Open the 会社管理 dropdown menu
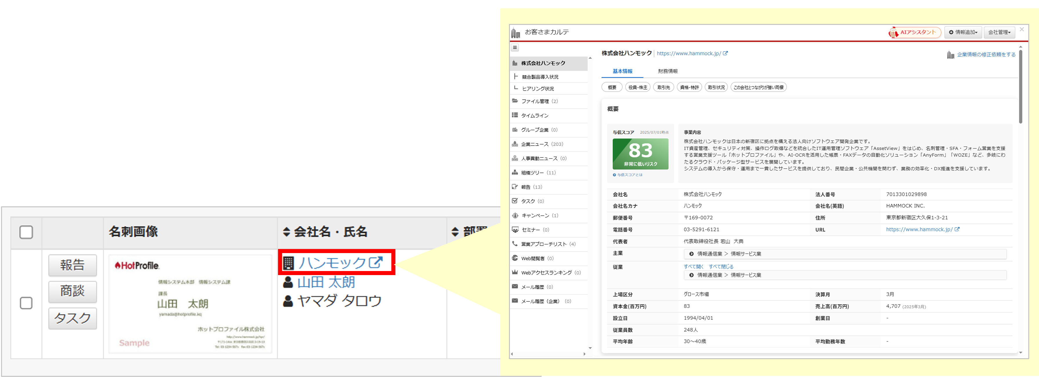The image size is (1039, 377). coord(999,32)
